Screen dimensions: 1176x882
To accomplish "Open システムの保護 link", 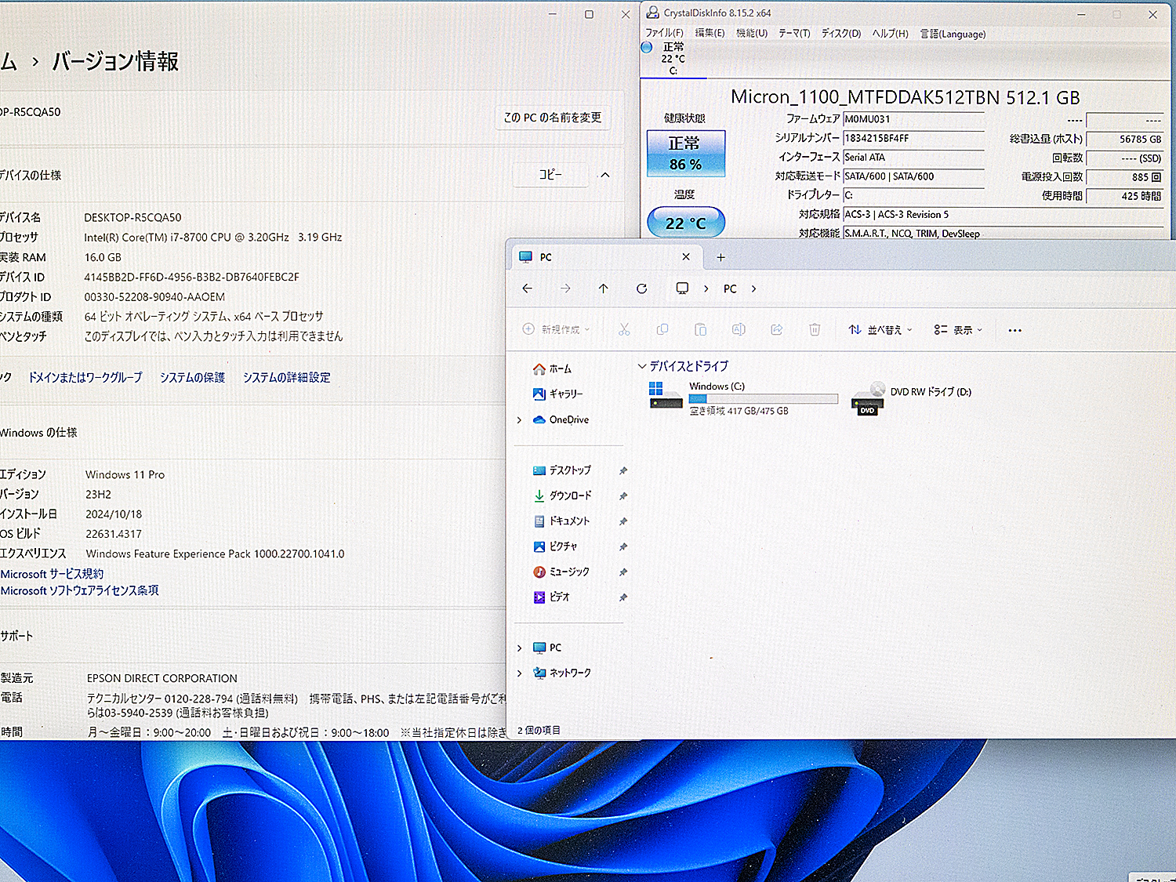I will pos(192,377).
